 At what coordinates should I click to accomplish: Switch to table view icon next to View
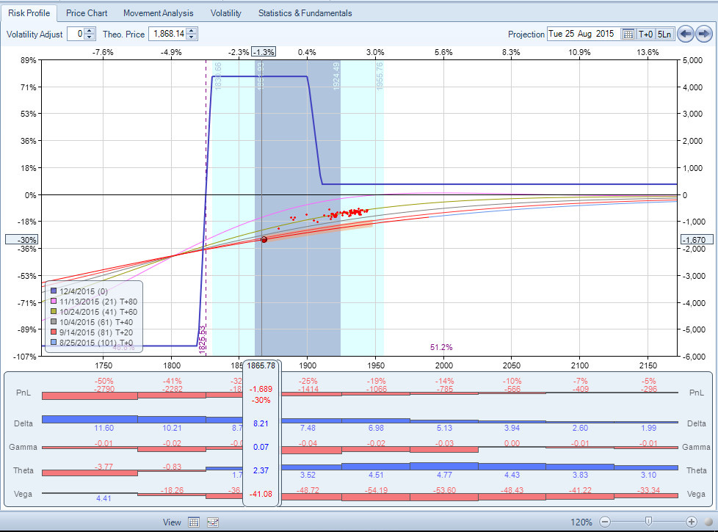tap(194, 522)
